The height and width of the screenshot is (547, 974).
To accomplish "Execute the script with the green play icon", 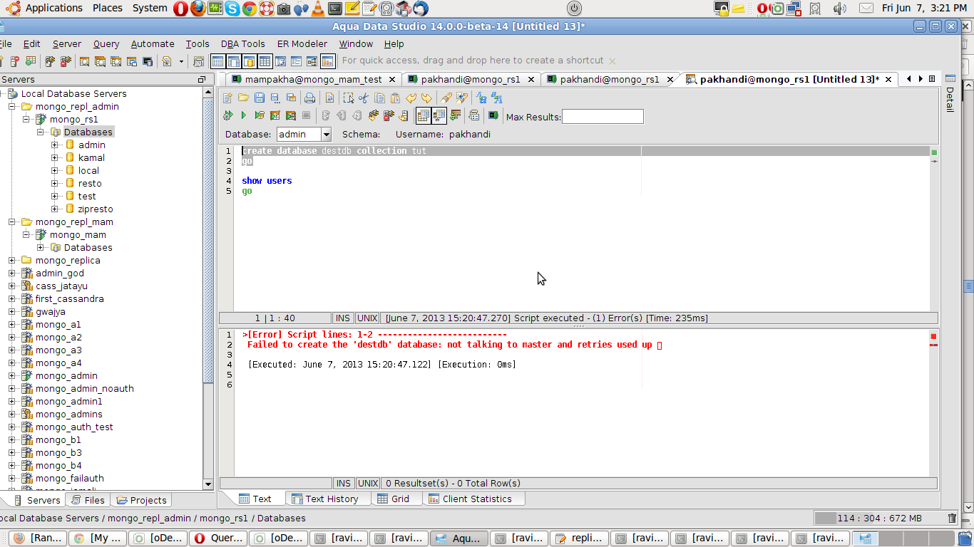I will click(x=243, y=115).
